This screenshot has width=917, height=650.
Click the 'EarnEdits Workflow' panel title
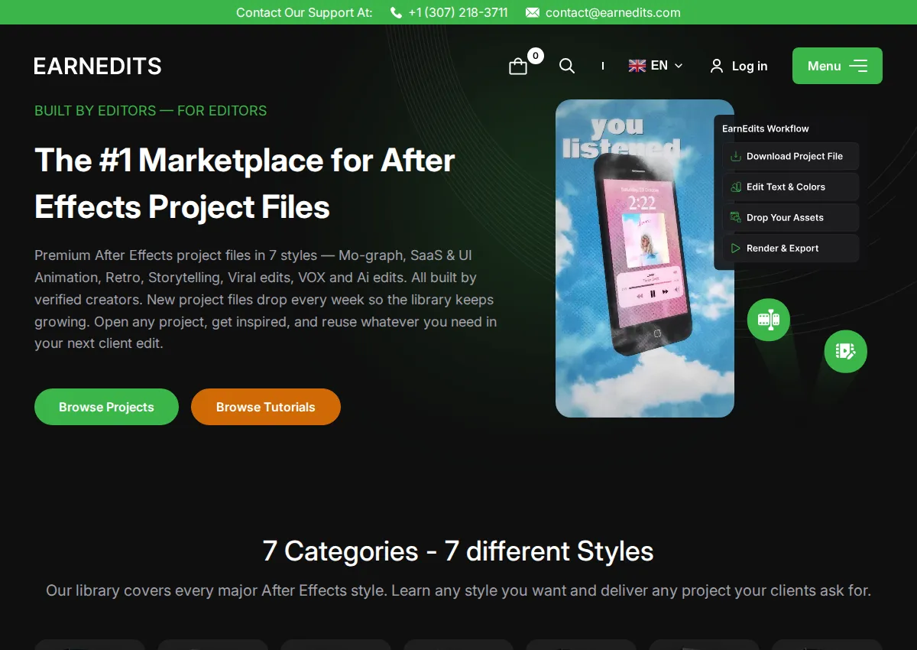click(x=765, y=128)
